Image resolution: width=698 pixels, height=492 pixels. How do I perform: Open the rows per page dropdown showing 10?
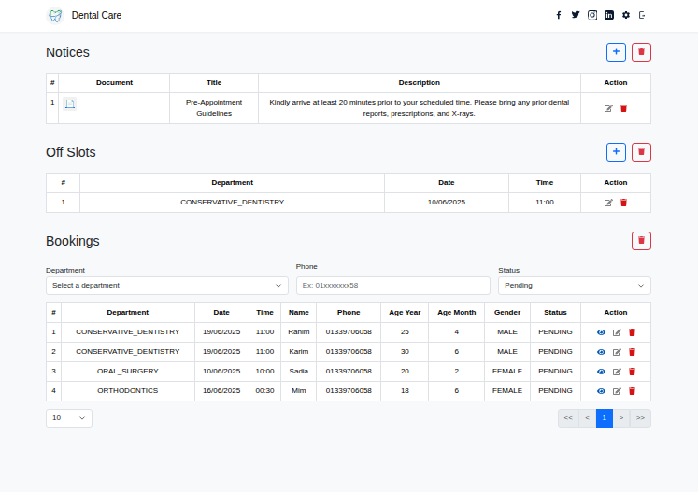click(x=69, y=418)
